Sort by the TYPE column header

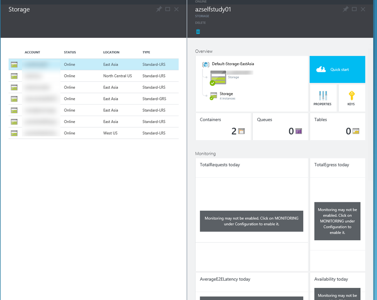[x=146, y=52]
